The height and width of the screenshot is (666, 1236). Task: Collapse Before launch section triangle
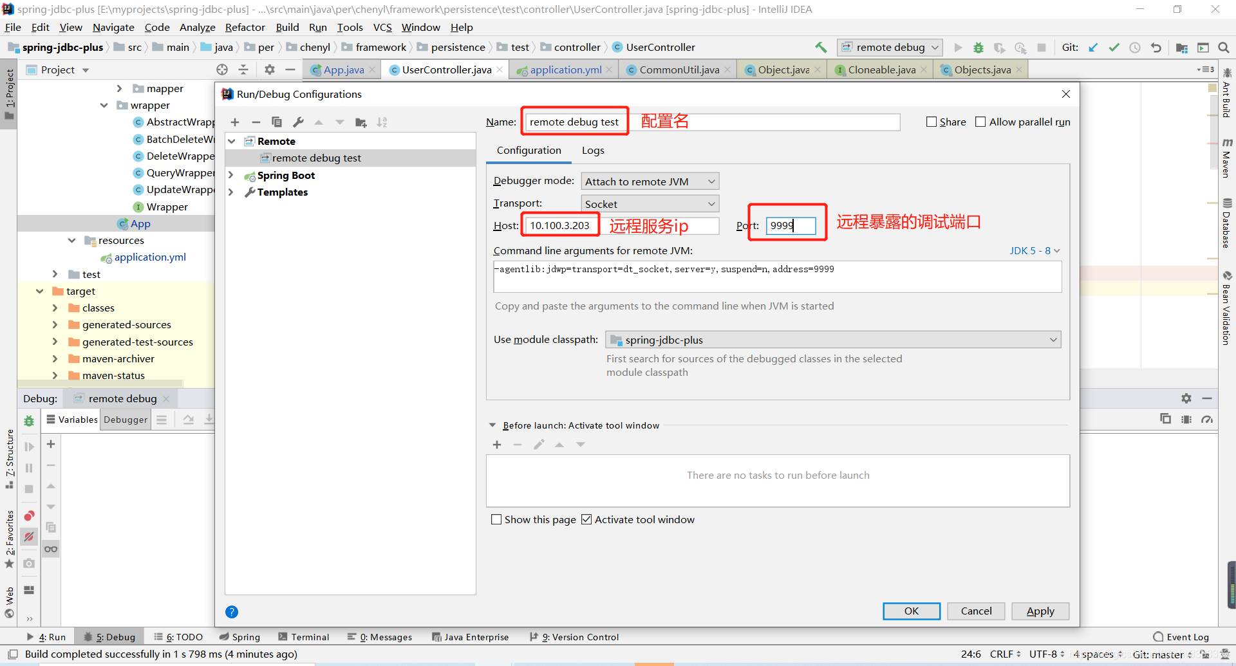coord(492,425)
